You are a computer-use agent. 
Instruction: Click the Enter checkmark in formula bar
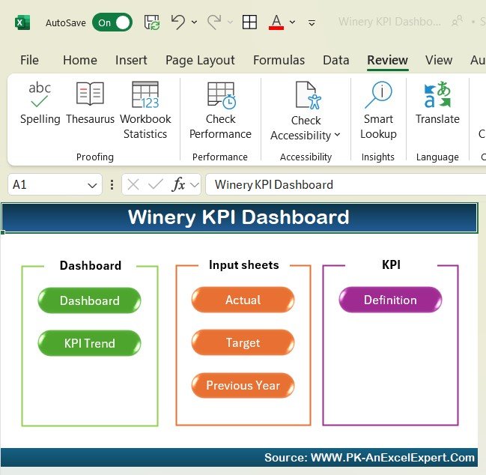pos(156,185)
